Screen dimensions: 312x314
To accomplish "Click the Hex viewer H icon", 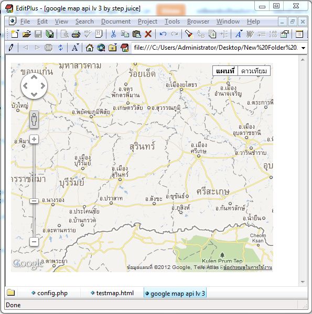I will [99, 34].
